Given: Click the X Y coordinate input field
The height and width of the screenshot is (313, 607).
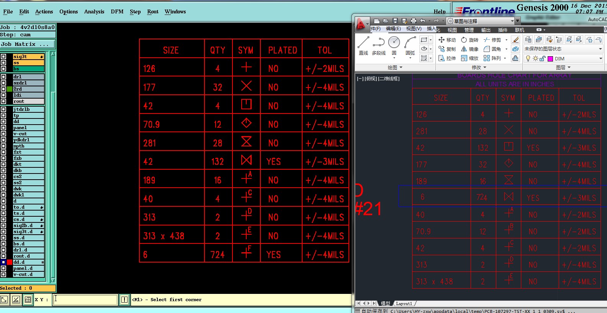Looking at the screenshot, I should point(85,300).
